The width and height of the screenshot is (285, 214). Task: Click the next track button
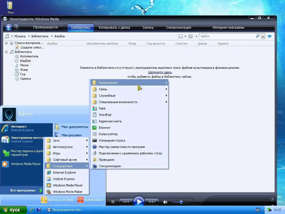coord(152,202)
